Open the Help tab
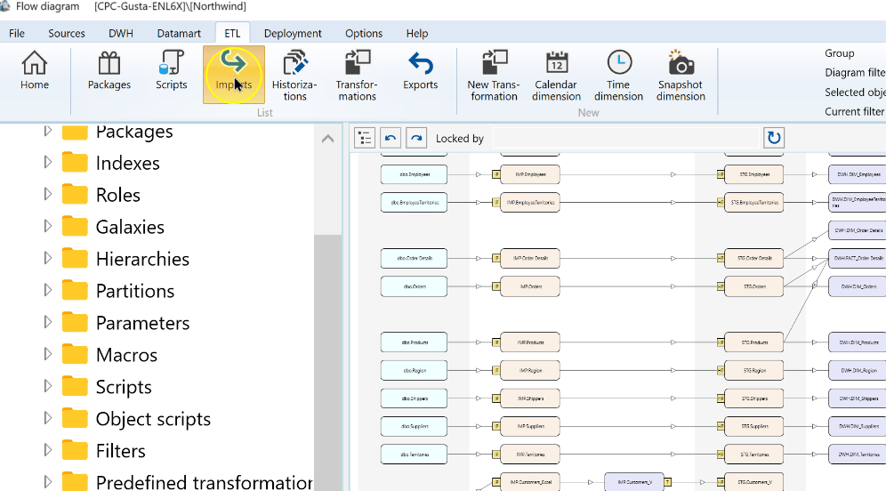Screen dimensions: 886x491 417,33
